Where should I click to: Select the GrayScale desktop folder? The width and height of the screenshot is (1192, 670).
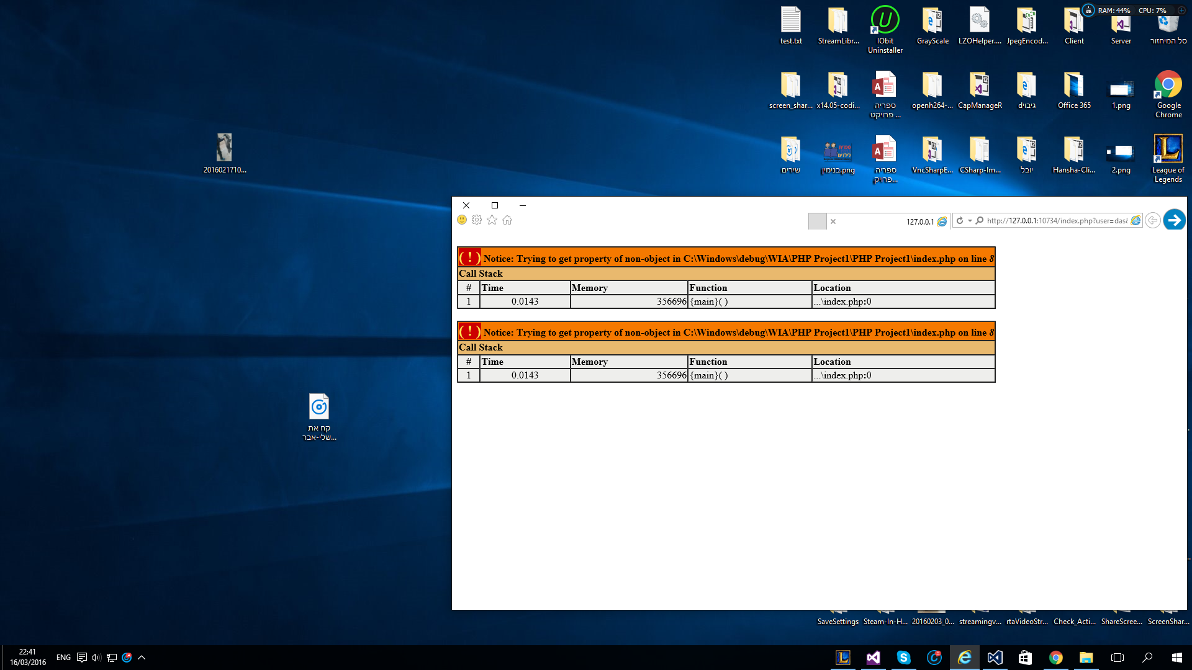[932, 26]
